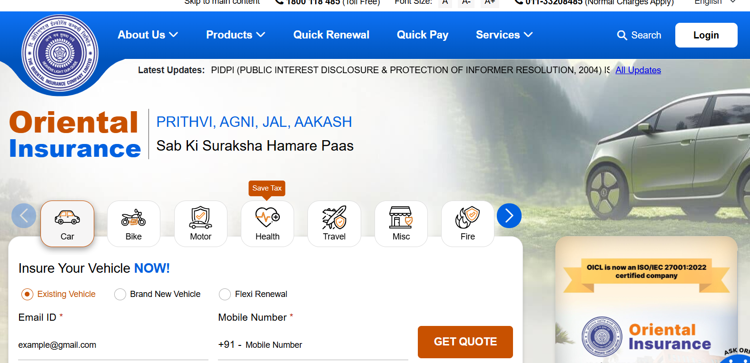Expand the Products dropdown menu

[236, 35]
